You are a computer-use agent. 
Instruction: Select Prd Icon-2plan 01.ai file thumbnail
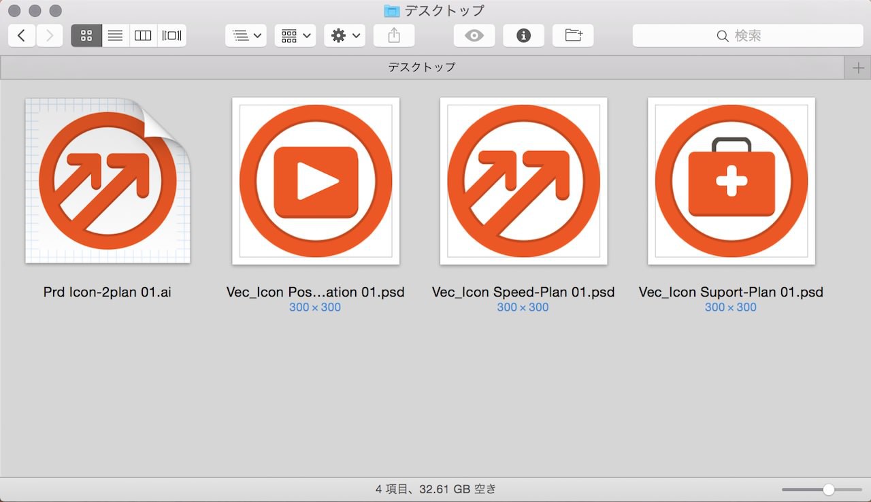108,181
